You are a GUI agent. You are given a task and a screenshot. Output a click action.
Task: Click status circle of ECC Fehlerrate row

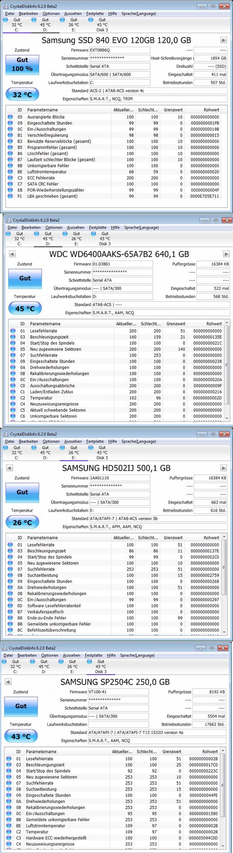pos(10,178)
